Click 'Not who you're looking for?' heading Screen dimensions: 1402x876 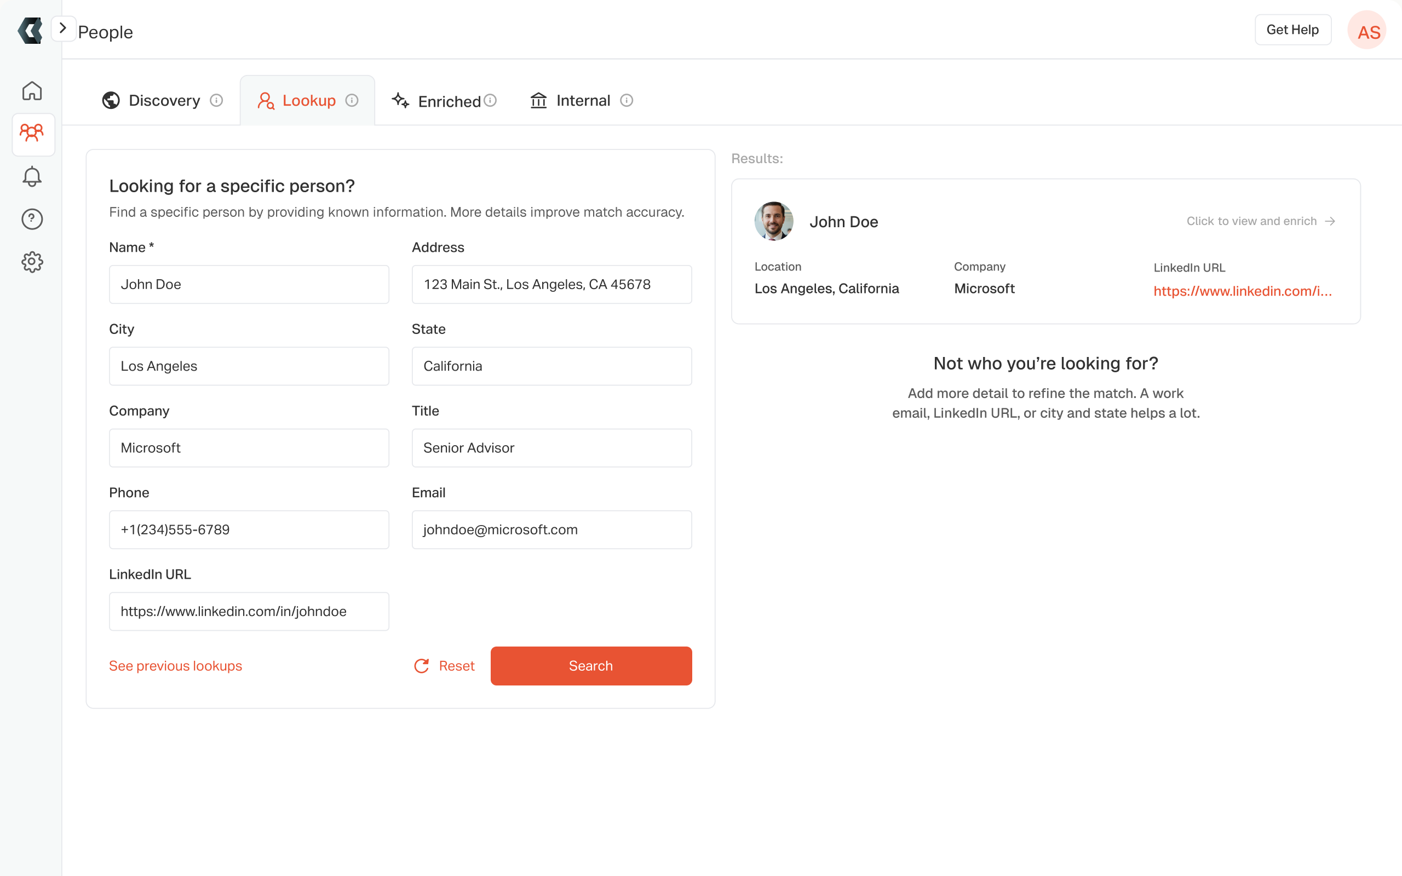pos(1045,363)
